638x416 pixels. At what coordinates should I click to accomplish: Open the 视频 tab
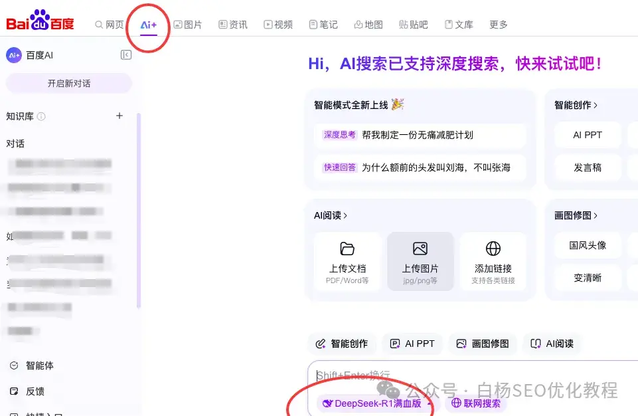[x=278, y=25]
